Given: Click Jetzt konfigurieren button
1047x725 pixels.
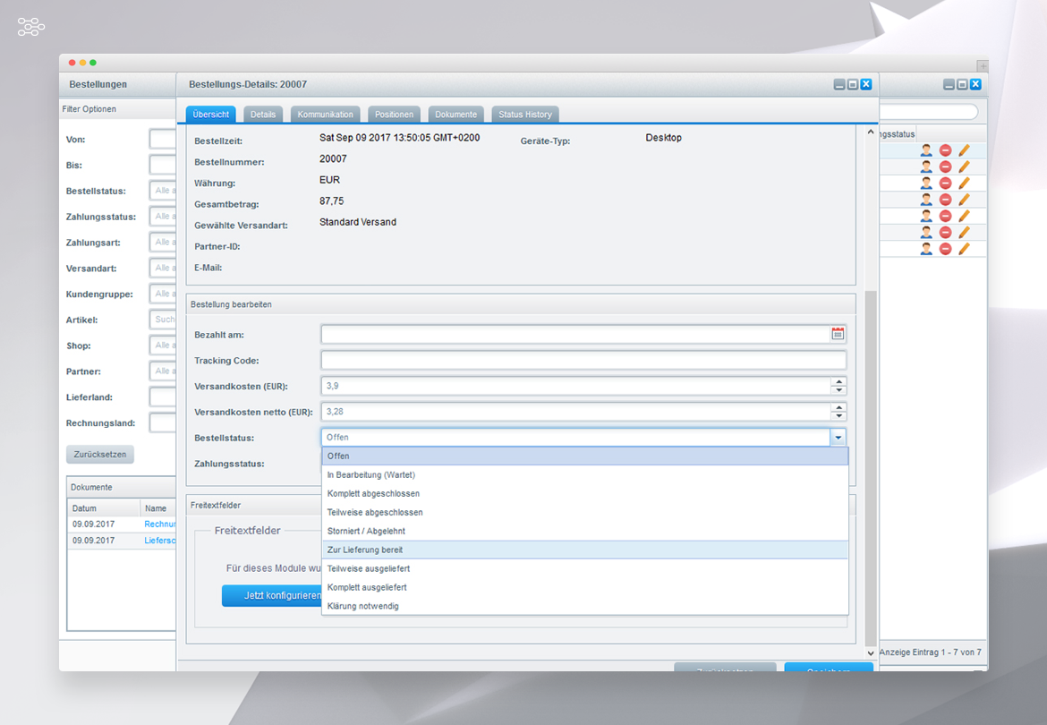Looking at the screenshot, I should click(x=272, y=595).
